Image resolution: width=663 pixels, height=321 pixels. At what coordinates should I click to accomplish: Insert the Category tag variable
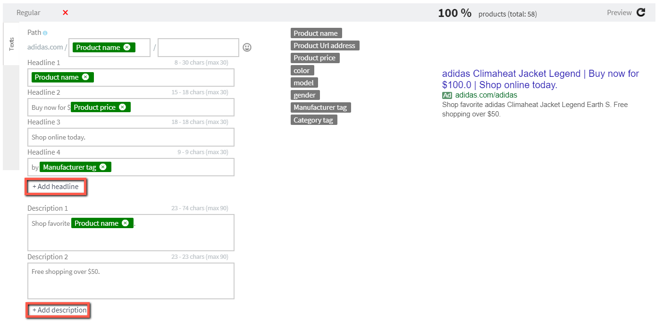pos(313,120)
